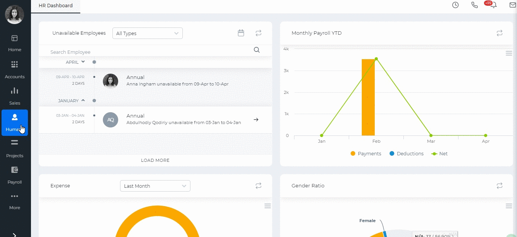517x237 pixels.
Task: Click the Net data point for Jan
Action: point(322,135)
